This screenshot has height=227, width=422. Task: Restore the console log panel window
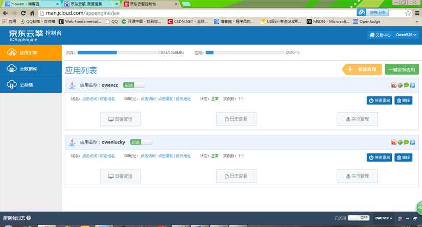click(415, 218)
